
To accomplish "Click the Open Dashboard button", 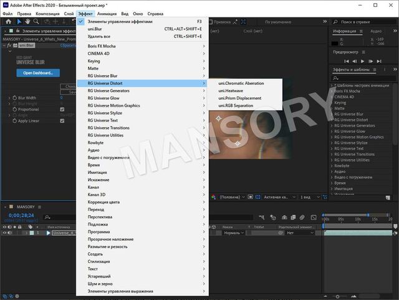I will 37,73.
